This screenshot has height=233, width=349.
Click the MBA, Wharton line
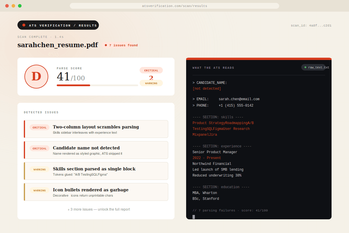pyautogui.click(x=205, y=193)
